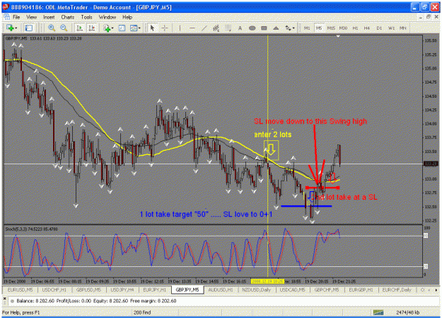Switch to USDJPY,H4 chart tab
442x318 pixels.
point(122,290)
